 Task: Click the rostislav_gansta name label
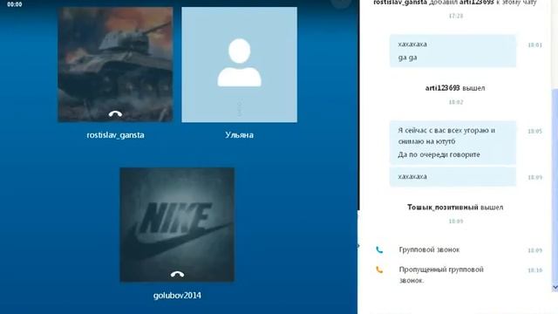[115, 135]
